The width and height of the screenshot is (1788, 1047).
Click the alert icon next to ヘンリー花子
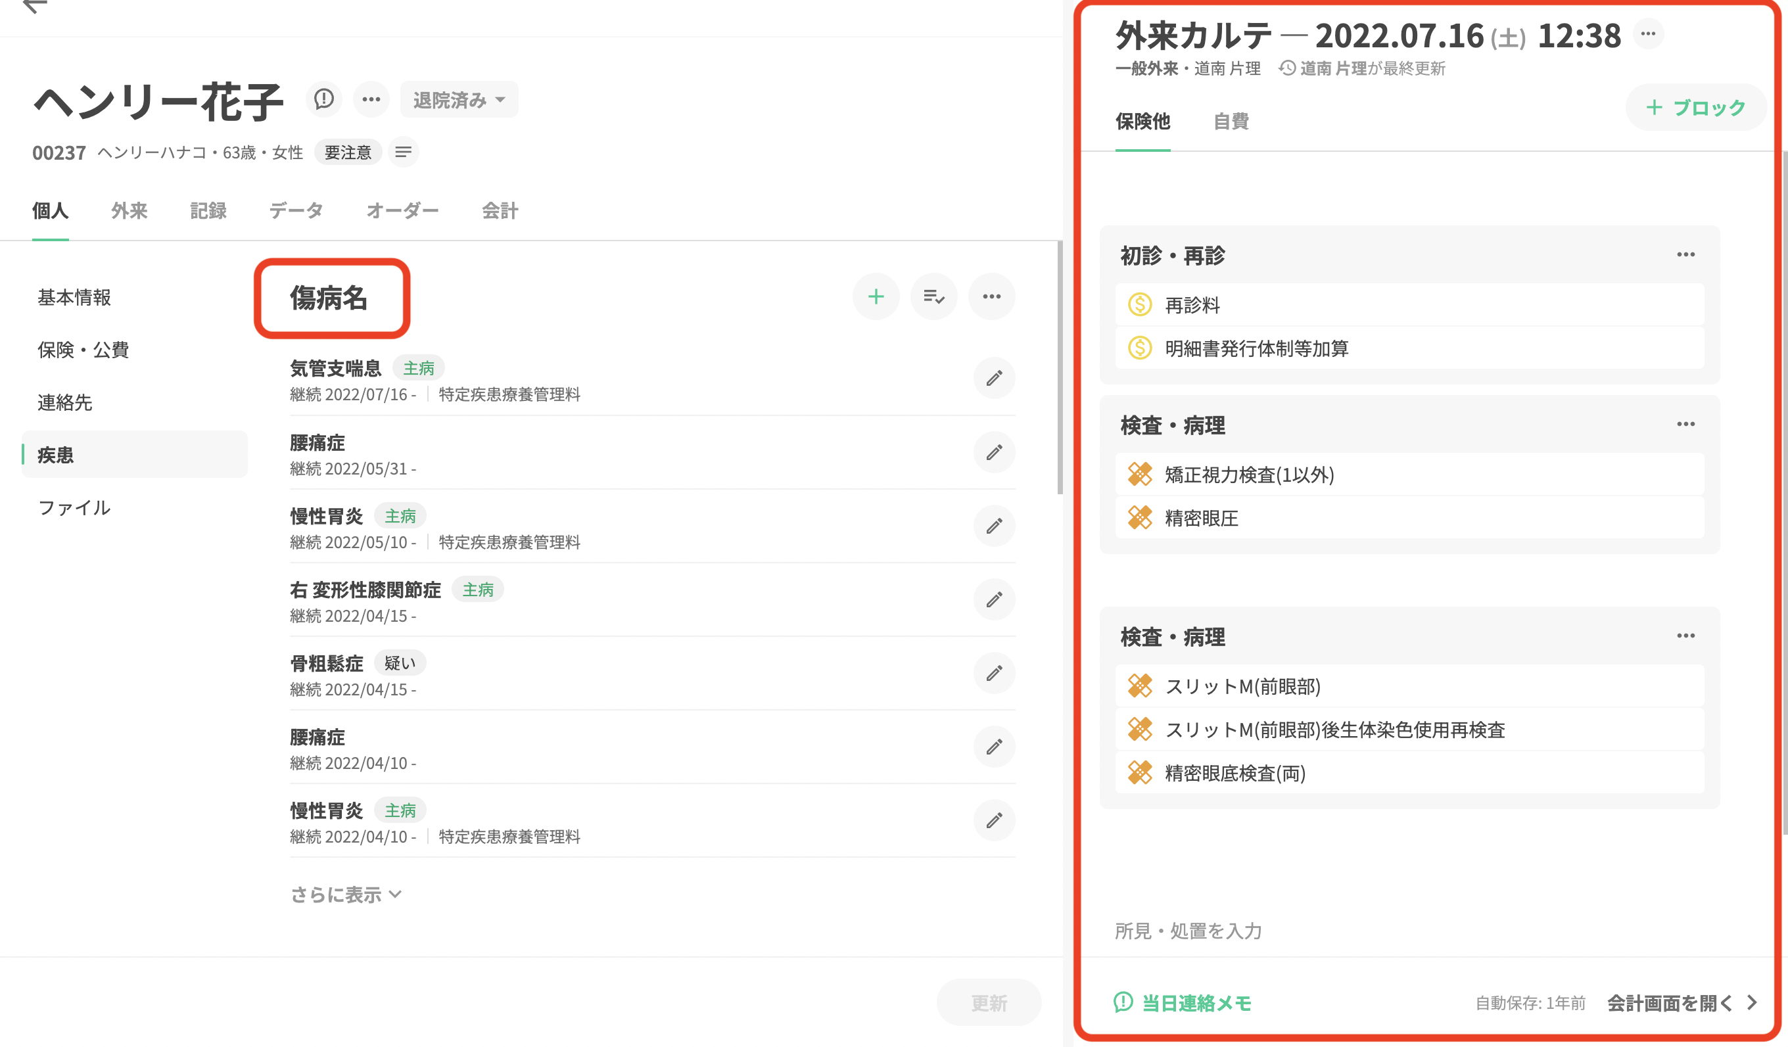pyautogui.click(x=323, y=99)
